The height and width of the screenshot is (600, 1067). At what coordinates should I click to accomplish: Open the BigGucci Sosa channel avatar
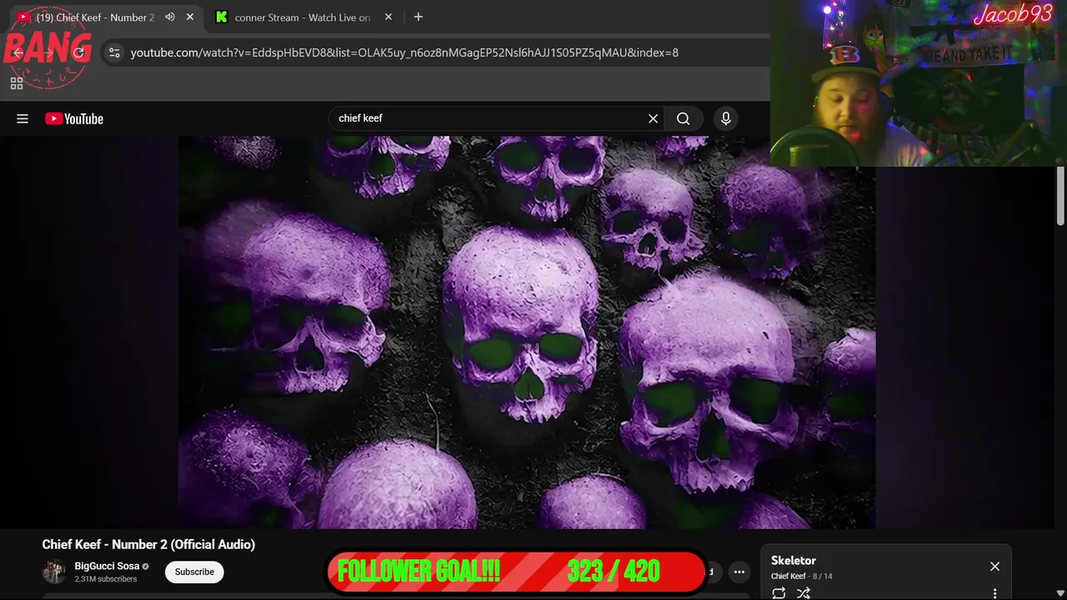pyautogui.click(x=54, y=572)
